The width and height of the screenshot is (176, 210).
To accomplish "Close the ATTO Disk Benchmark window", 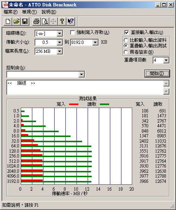I will coord(171,5).
